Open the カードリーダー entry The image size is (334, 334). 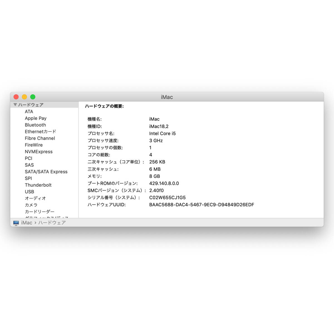40,212
